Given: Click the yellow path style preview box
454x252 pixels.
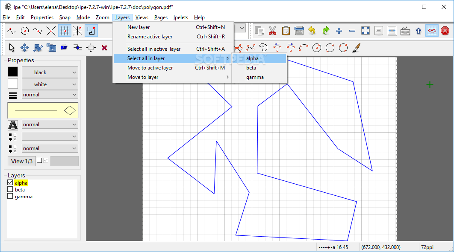Looking at the screenshot, I should point(43,110).
